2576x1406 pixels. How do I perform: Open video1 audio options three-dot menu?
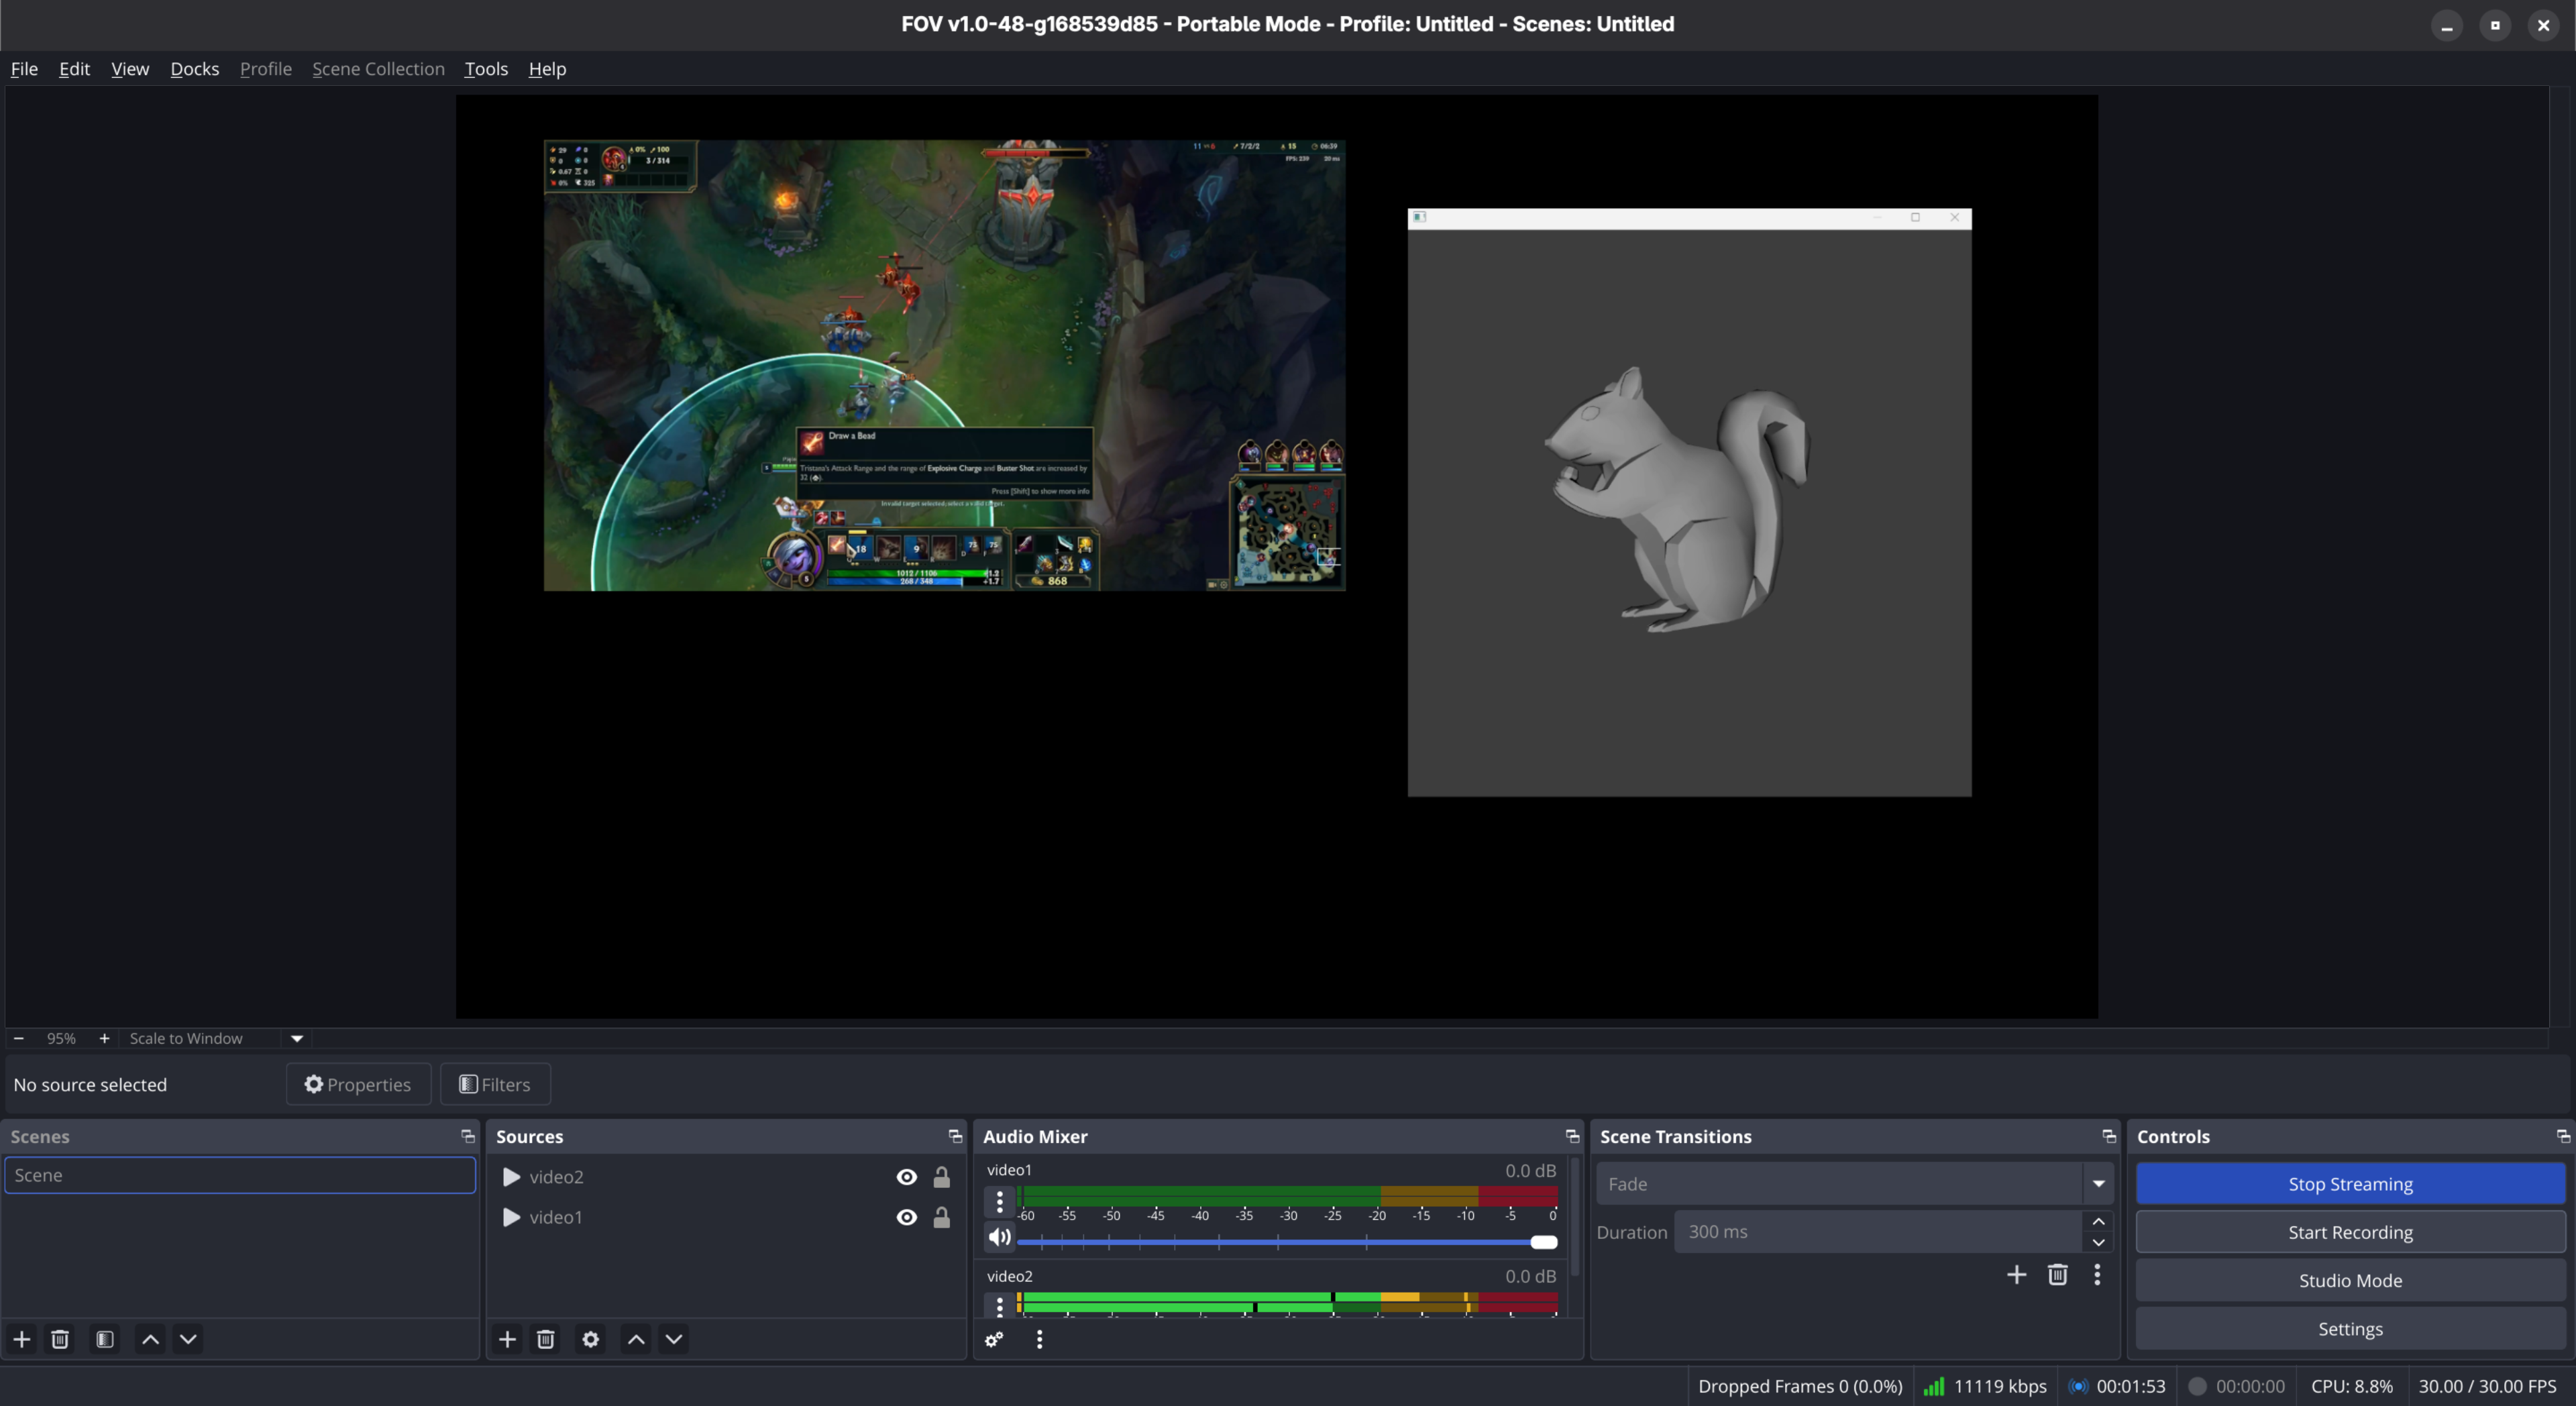[1000, 1202]
